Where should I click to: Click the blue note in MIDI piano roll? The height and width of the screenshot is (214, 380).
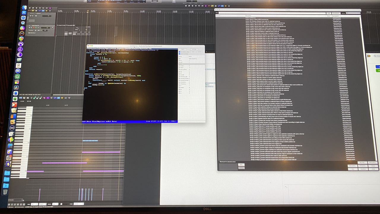90,141
